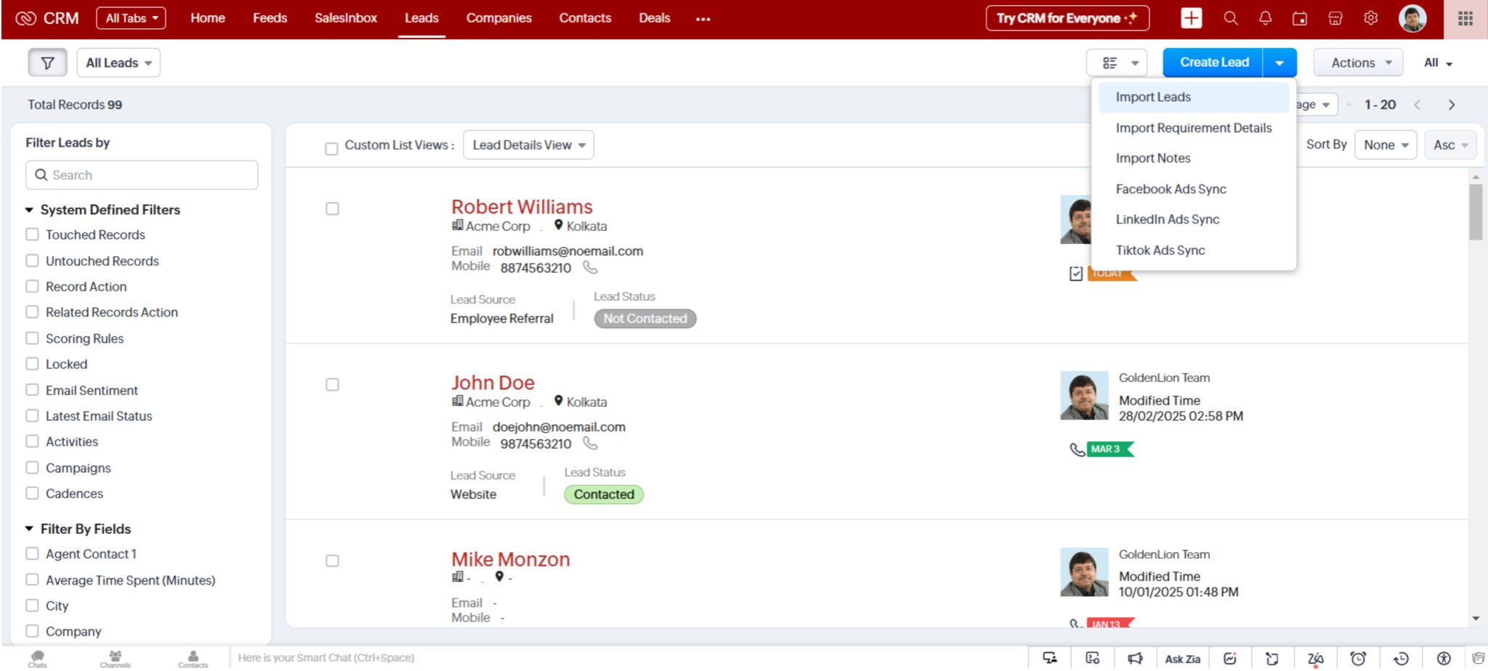Click the quick-create plus icon

[1191, 18]
